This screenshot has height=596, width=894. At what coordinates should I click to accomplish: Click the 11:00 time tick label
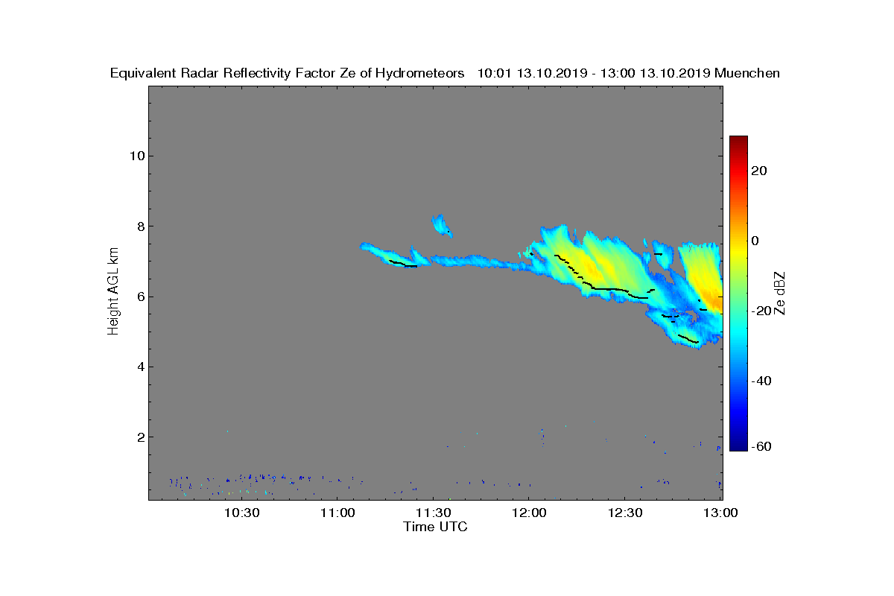pos(337,513)
